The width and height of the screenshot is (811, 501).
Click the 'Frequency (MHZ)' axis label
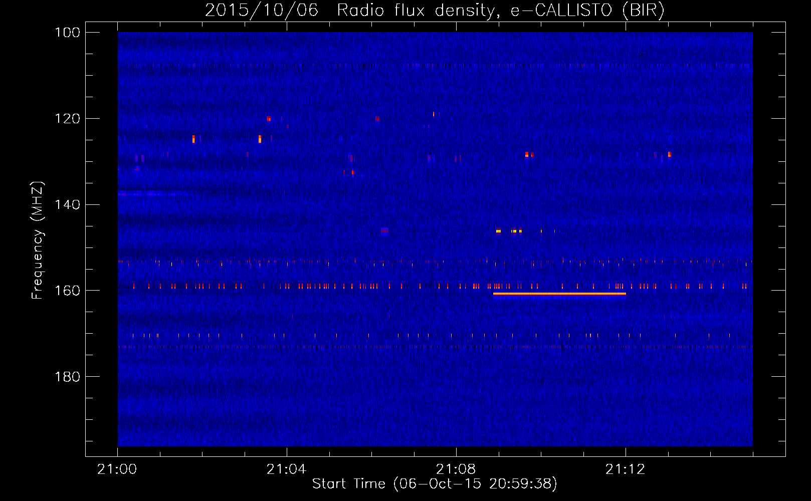pyautogui.click(x=38, y=240)
